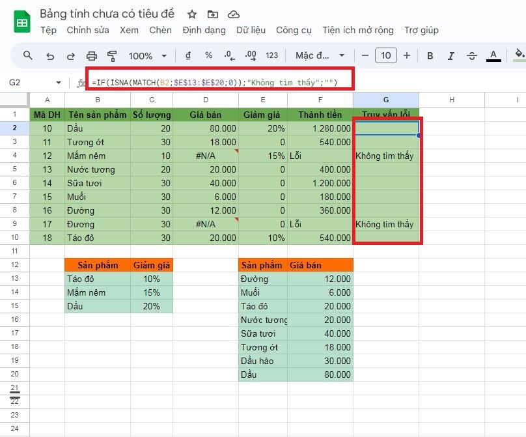Screen dimensions: 526x437
Task: Open the Xem menu
Action: click(x=129, y=30)
